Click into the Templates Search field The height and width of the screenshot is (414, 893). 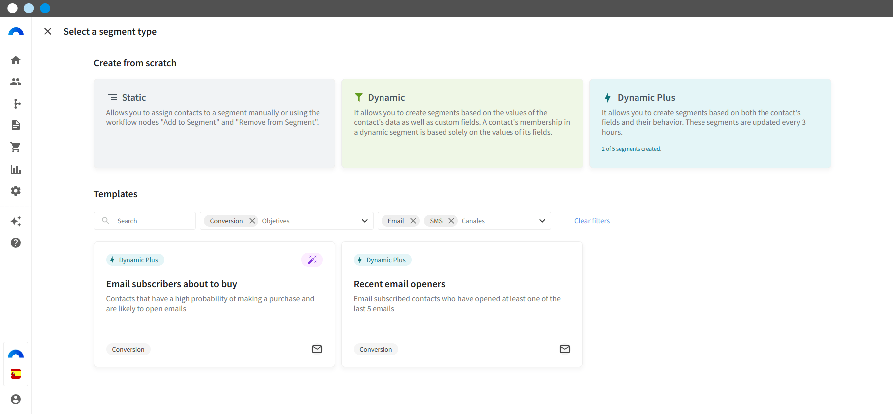(145, 221)
